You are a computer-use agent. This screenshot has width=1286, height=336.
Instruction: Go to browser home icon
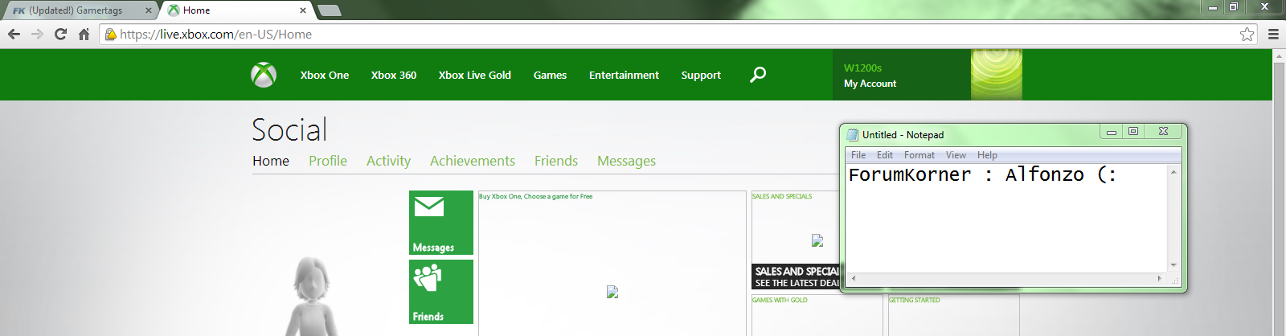point(84,34)
